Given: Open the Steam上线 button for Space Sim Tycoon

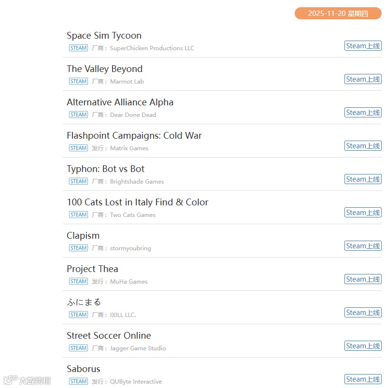Looking at the screenshot, I should (363, 46).
